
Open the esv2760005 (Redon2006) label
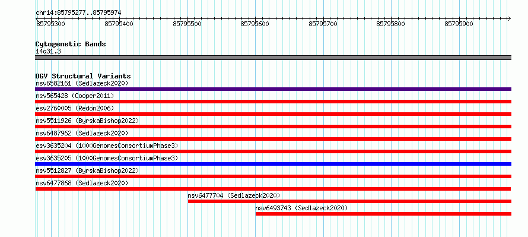click(75, 108)
